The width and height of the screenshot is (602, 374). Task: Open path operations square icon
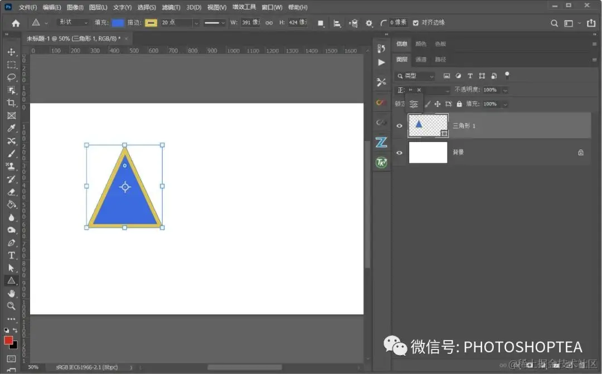[x=321, y=23]
